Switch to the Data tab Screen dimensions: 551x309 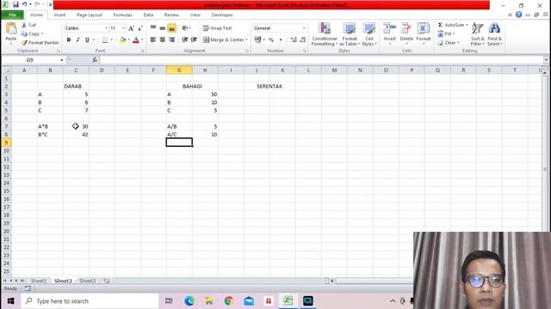[x=148, y=15]
